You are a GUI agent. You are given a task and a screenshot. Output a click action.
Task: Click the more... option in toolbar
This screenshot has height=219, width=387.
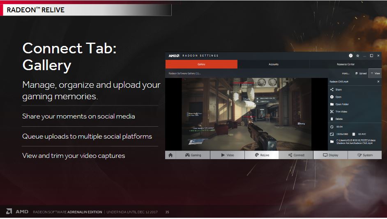[346, 73]
